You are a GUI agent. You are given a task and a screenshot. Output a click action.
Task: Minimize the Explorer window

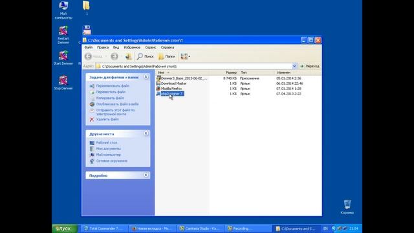pos(303,40)
